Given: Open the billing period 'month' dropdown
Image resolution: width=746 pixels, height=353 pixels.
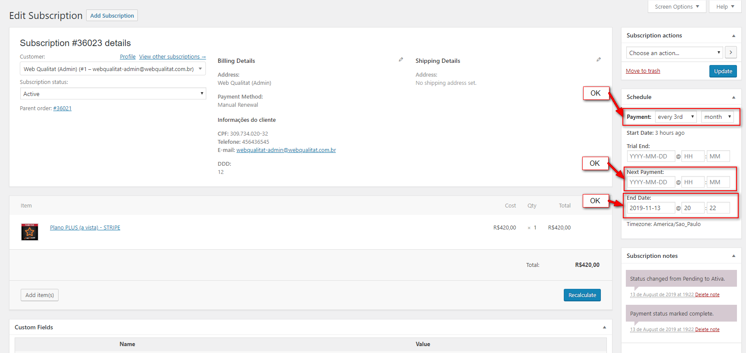Looking at the screenshot, I should (x=717, y=117).
